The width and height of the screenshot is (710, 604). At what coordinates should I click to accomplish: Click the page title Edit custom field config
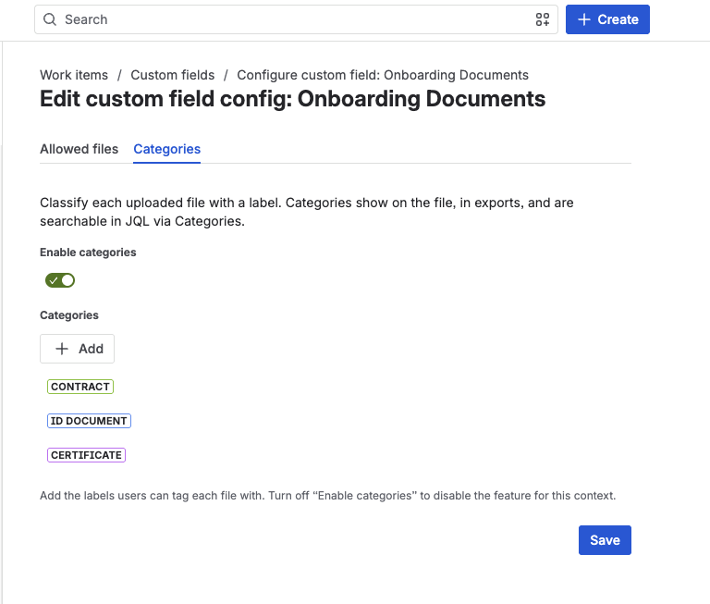pyautogui.click(x=292, y=99)
